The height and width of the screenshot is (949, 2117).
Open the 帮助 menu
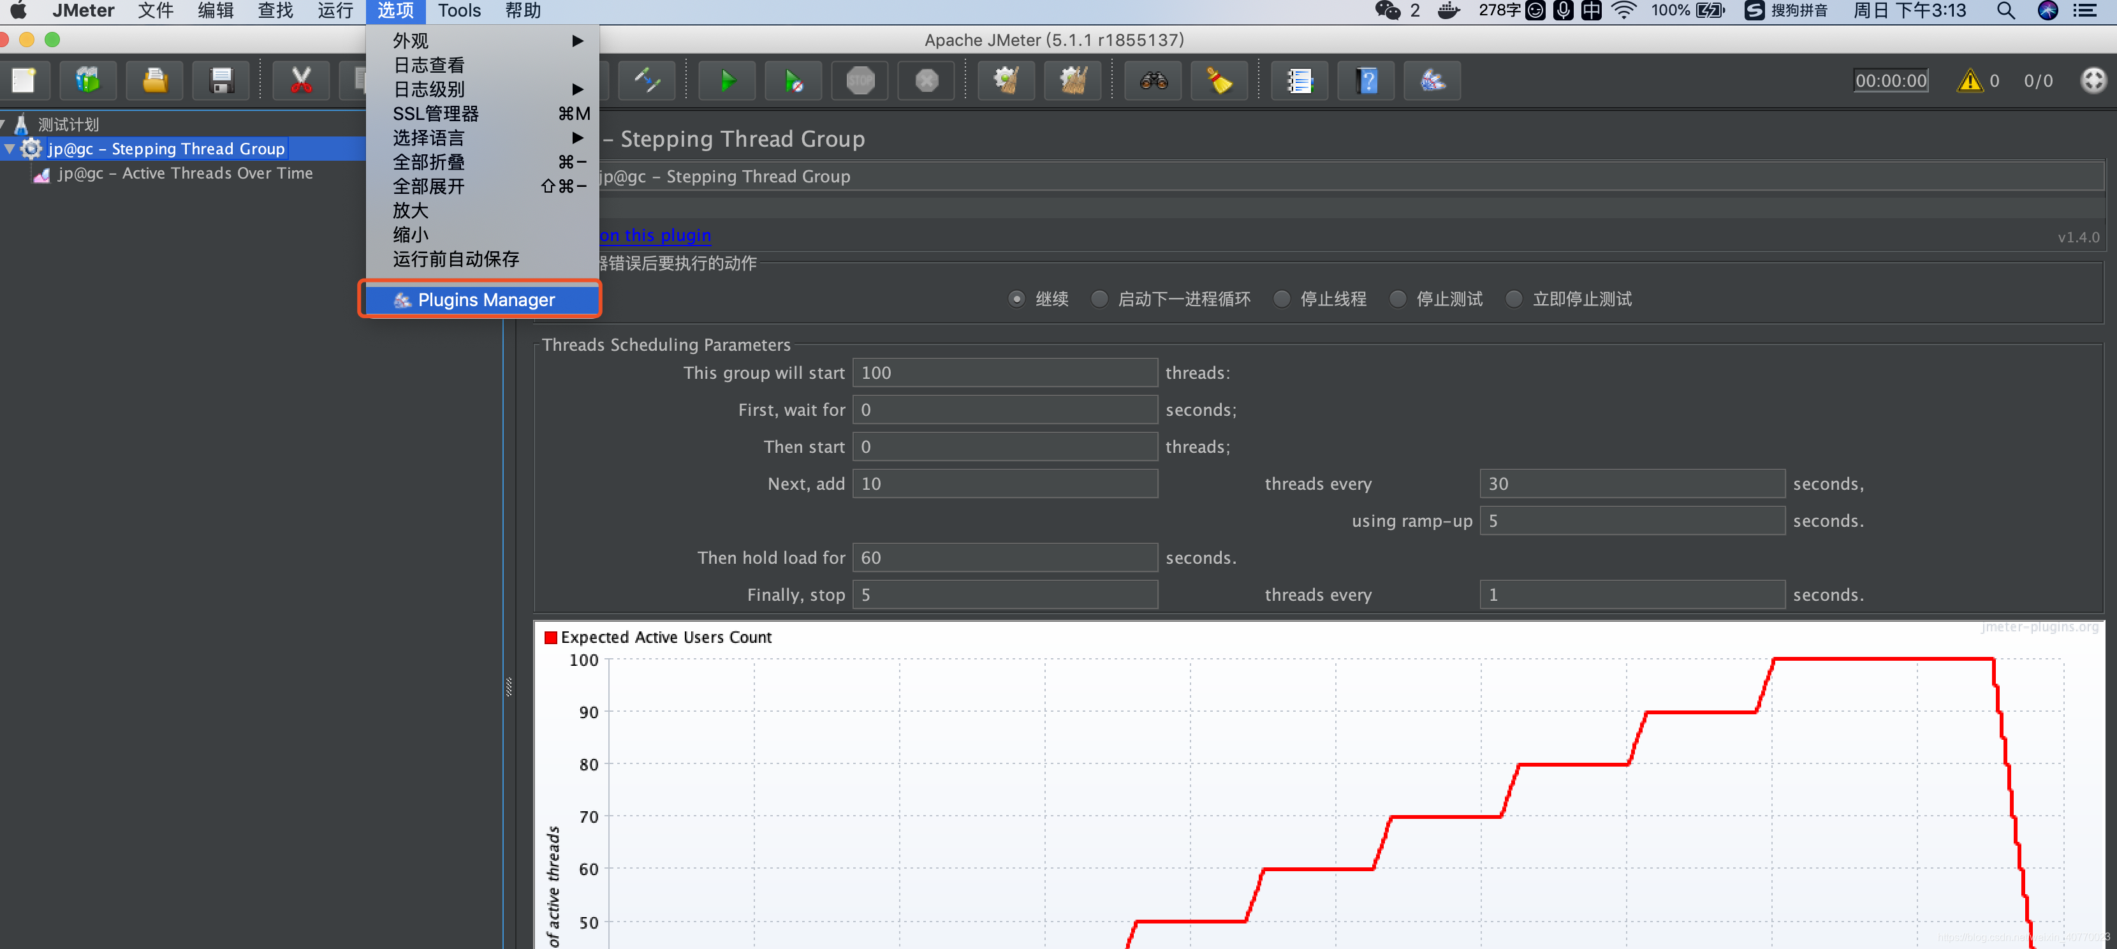click(x=523, y=11)
